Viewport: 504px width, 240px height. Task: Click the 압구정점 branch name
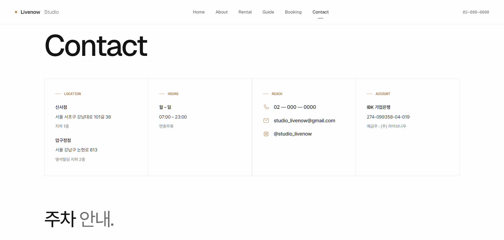63,140
